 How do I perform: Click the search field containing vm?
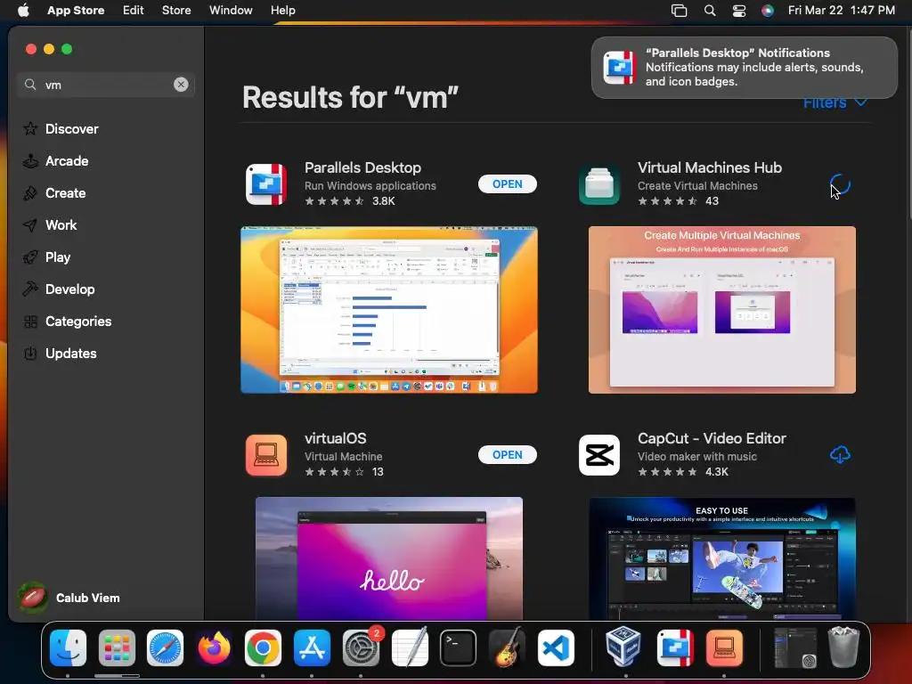coord(105,85)
